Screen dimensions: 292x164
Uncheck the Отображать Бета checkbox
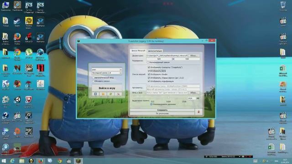pos(149,71)
